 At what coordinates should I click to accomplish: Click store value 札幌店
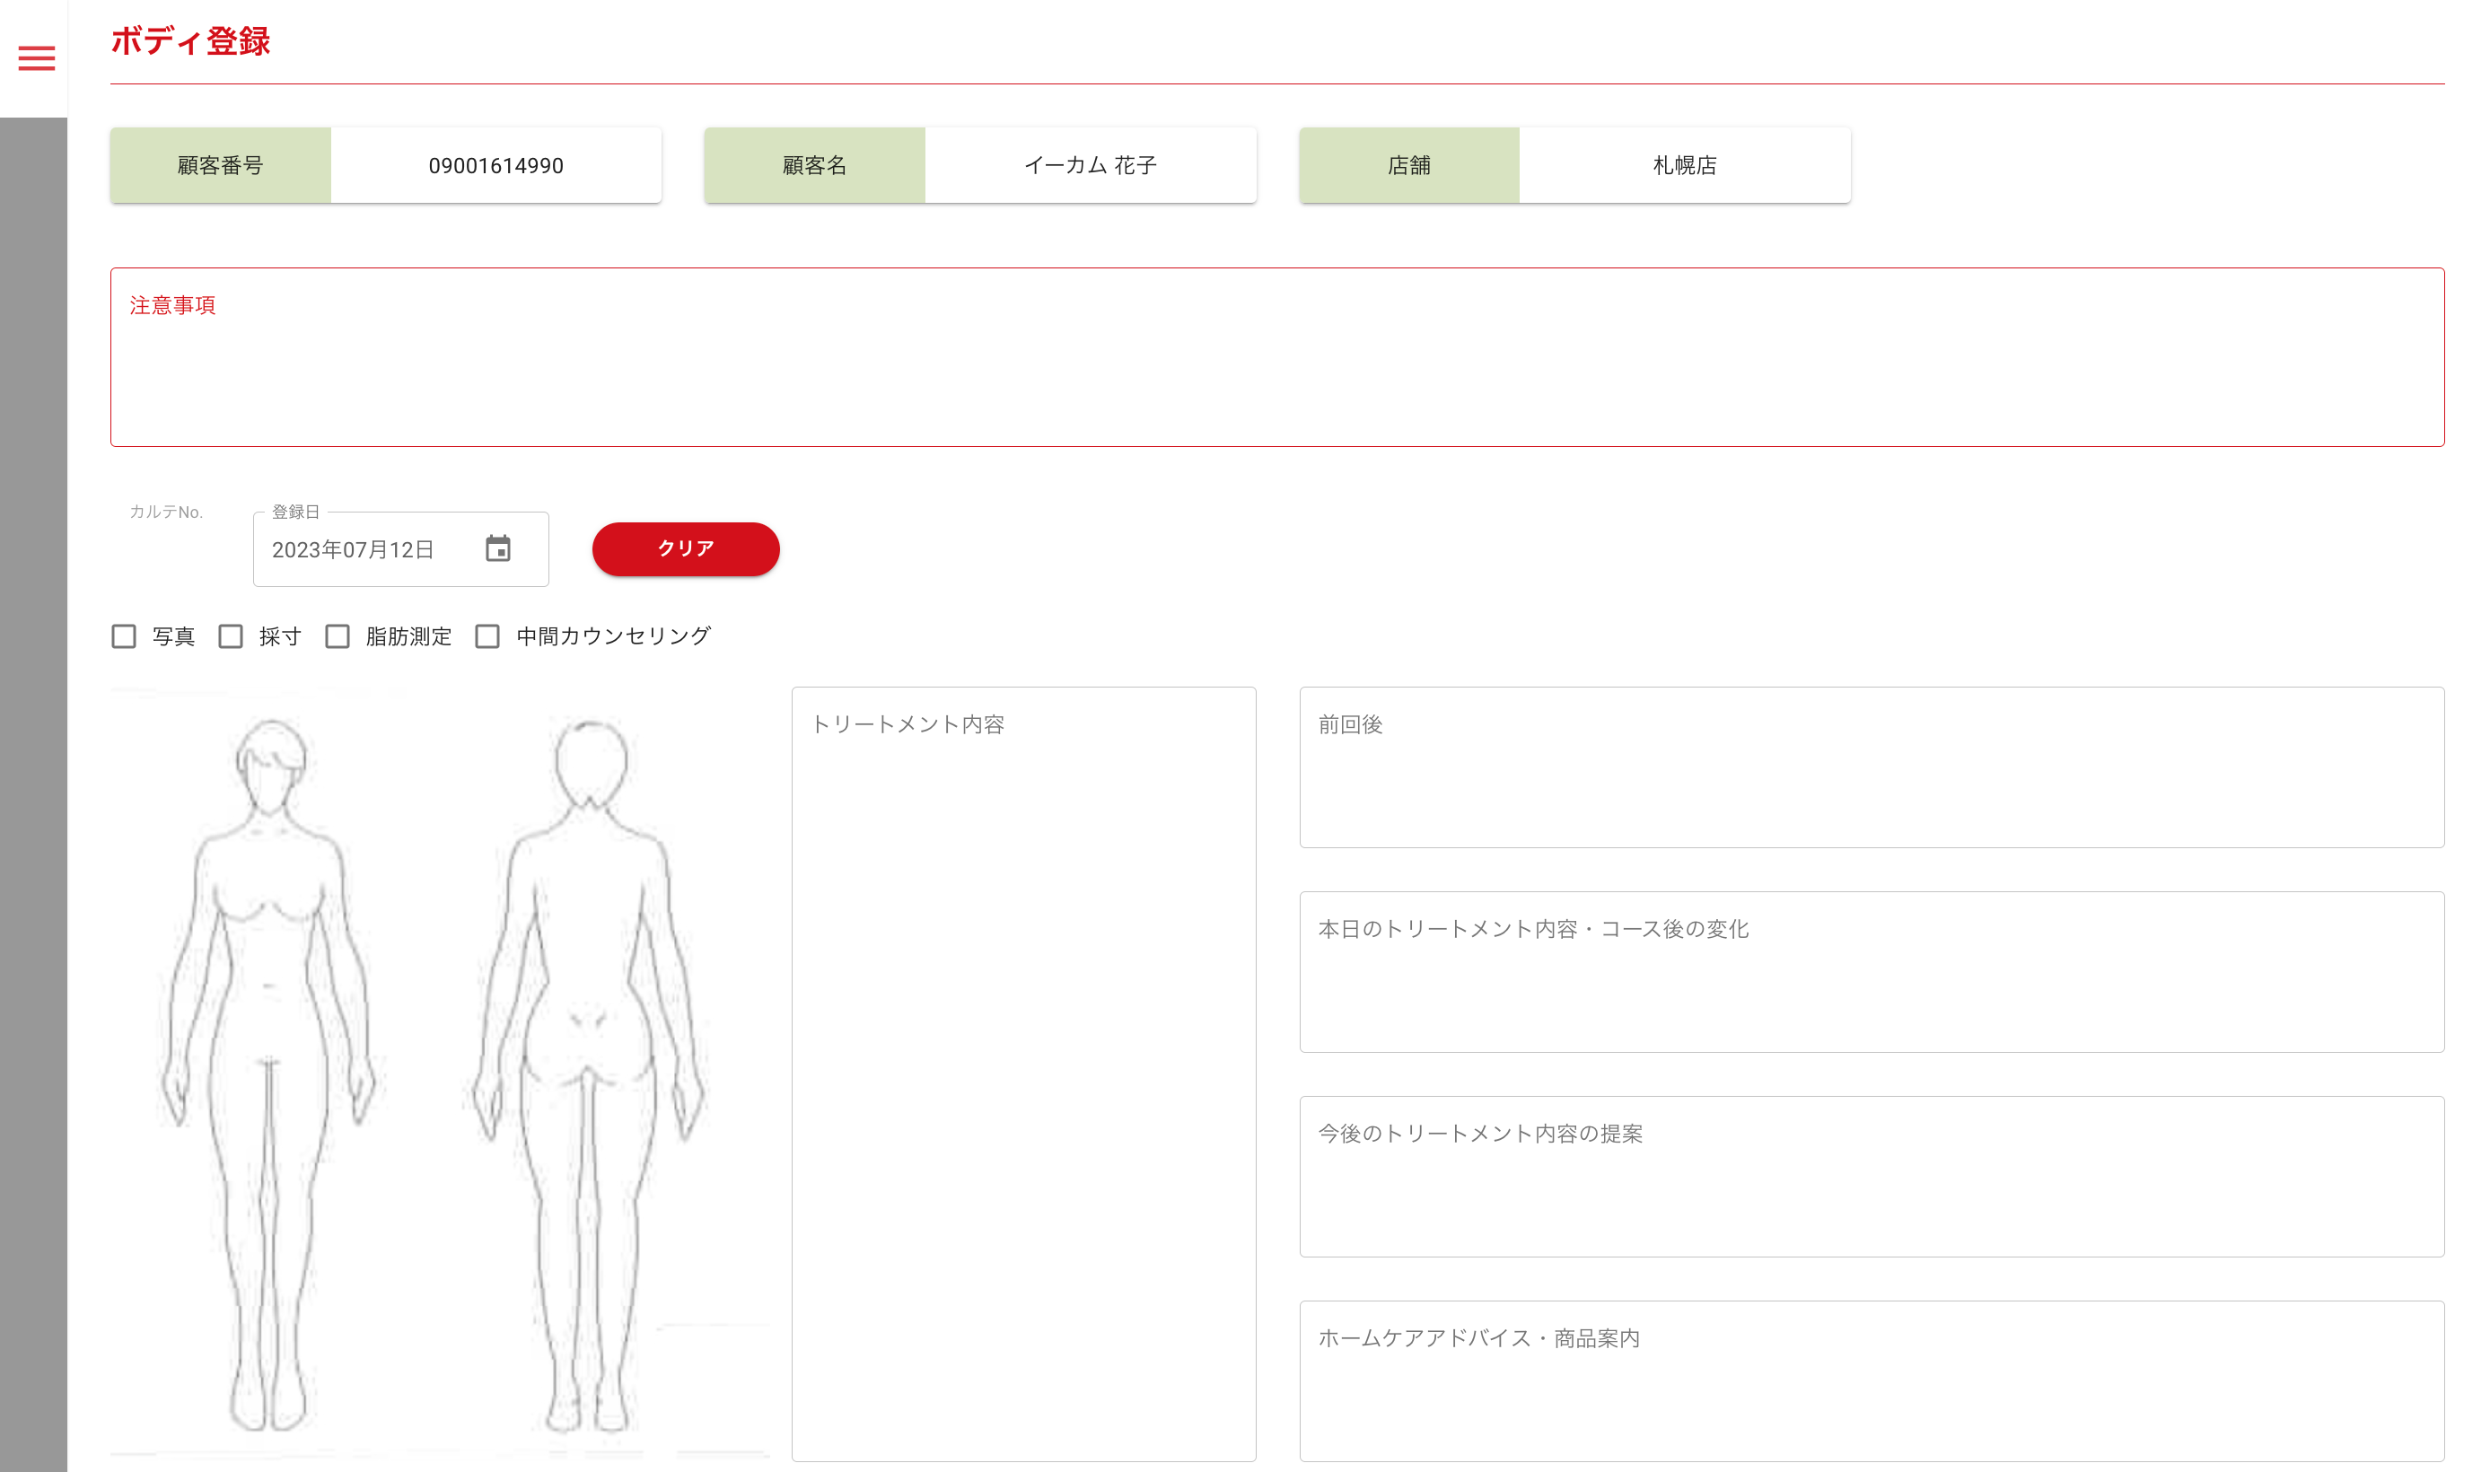pyautogui.click(x=1683, y=166)
